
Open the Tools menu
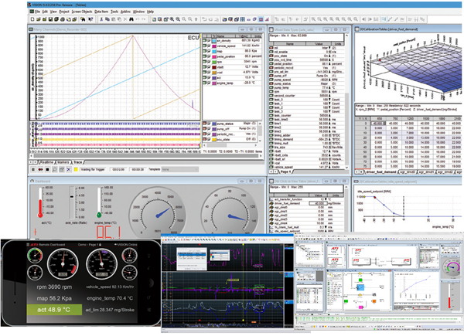click(114, 12)
